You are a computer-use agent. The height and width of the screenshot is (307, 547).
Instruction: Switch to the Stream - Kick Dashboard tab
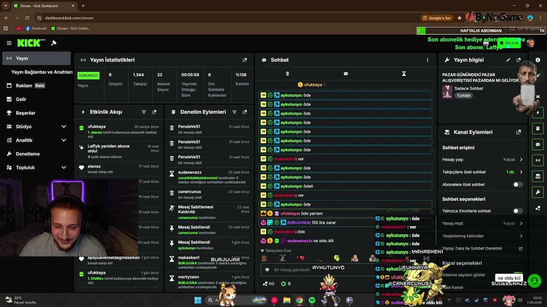tap(44, 6)
